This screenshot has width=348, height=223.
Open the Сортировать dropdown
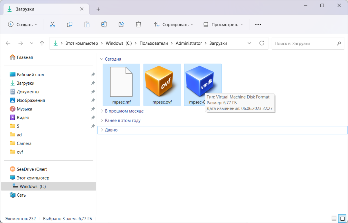tap(173, 24)
